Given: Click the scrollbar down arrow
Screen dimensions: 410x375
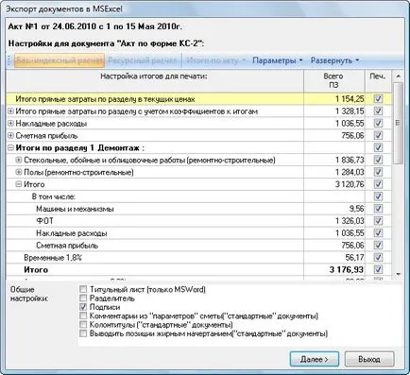Looking at the screenshot, I should click(398, 274).
